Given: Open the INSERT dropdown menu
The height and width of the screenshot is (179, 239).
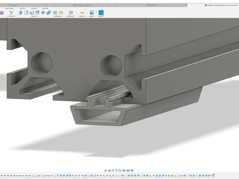Looking at the screenshot, I should 92,16.
